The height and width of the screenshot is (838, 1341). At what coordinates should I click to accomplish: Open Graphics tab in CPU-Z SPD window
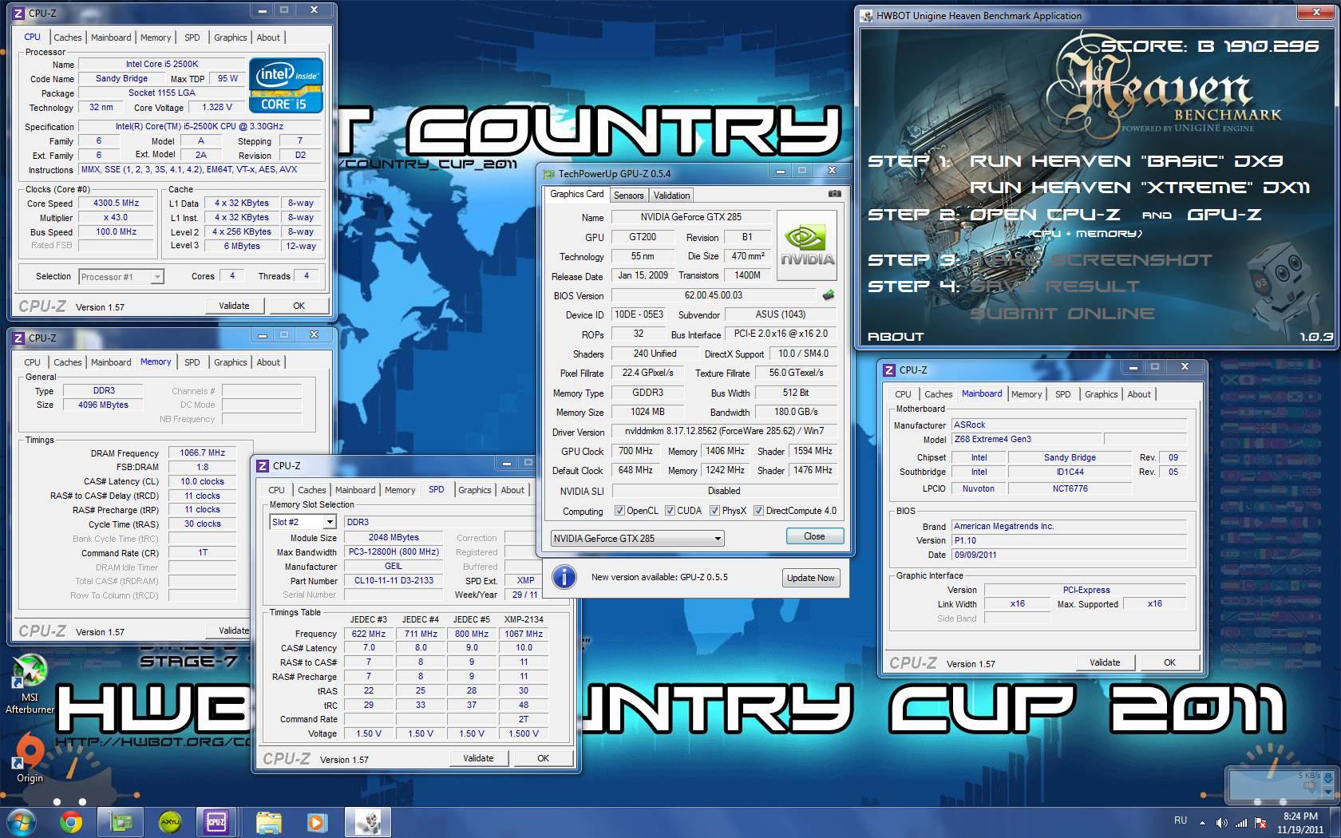475,490
